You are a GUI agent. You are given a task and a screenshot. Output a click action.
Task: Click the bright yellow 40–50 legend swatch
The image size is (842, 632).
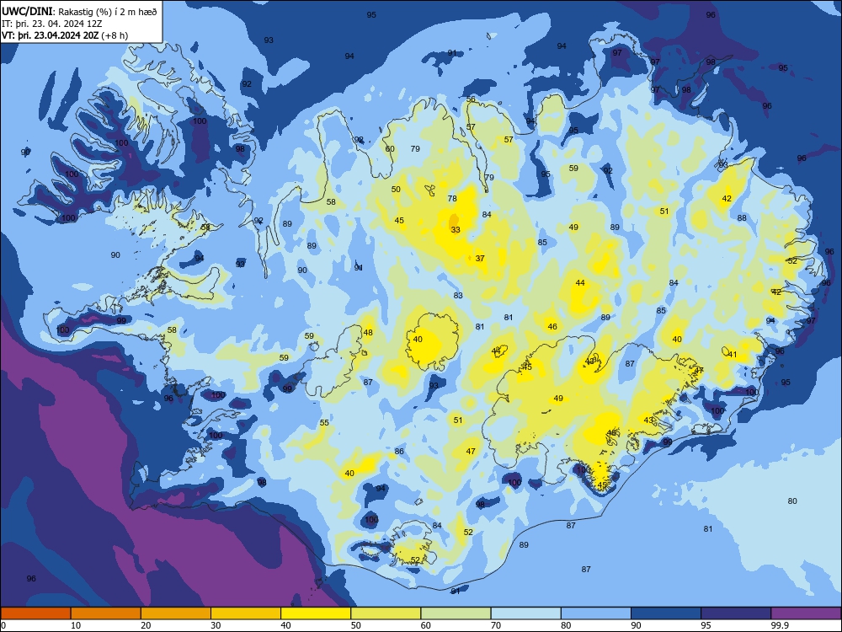tap(316, 613)
